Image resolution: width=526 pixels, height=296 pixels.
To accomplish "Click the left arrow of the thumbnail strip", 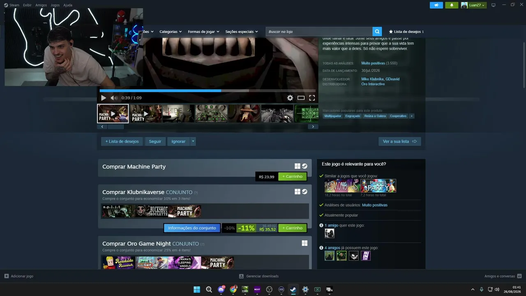I will click(x=102, y=127).
